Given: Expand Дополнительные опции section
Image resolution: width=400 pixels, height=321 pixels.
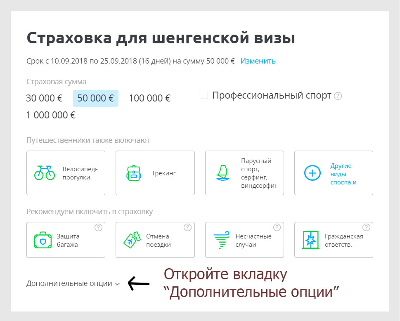Looking at the screenshot, I should [x=73, y=283].
